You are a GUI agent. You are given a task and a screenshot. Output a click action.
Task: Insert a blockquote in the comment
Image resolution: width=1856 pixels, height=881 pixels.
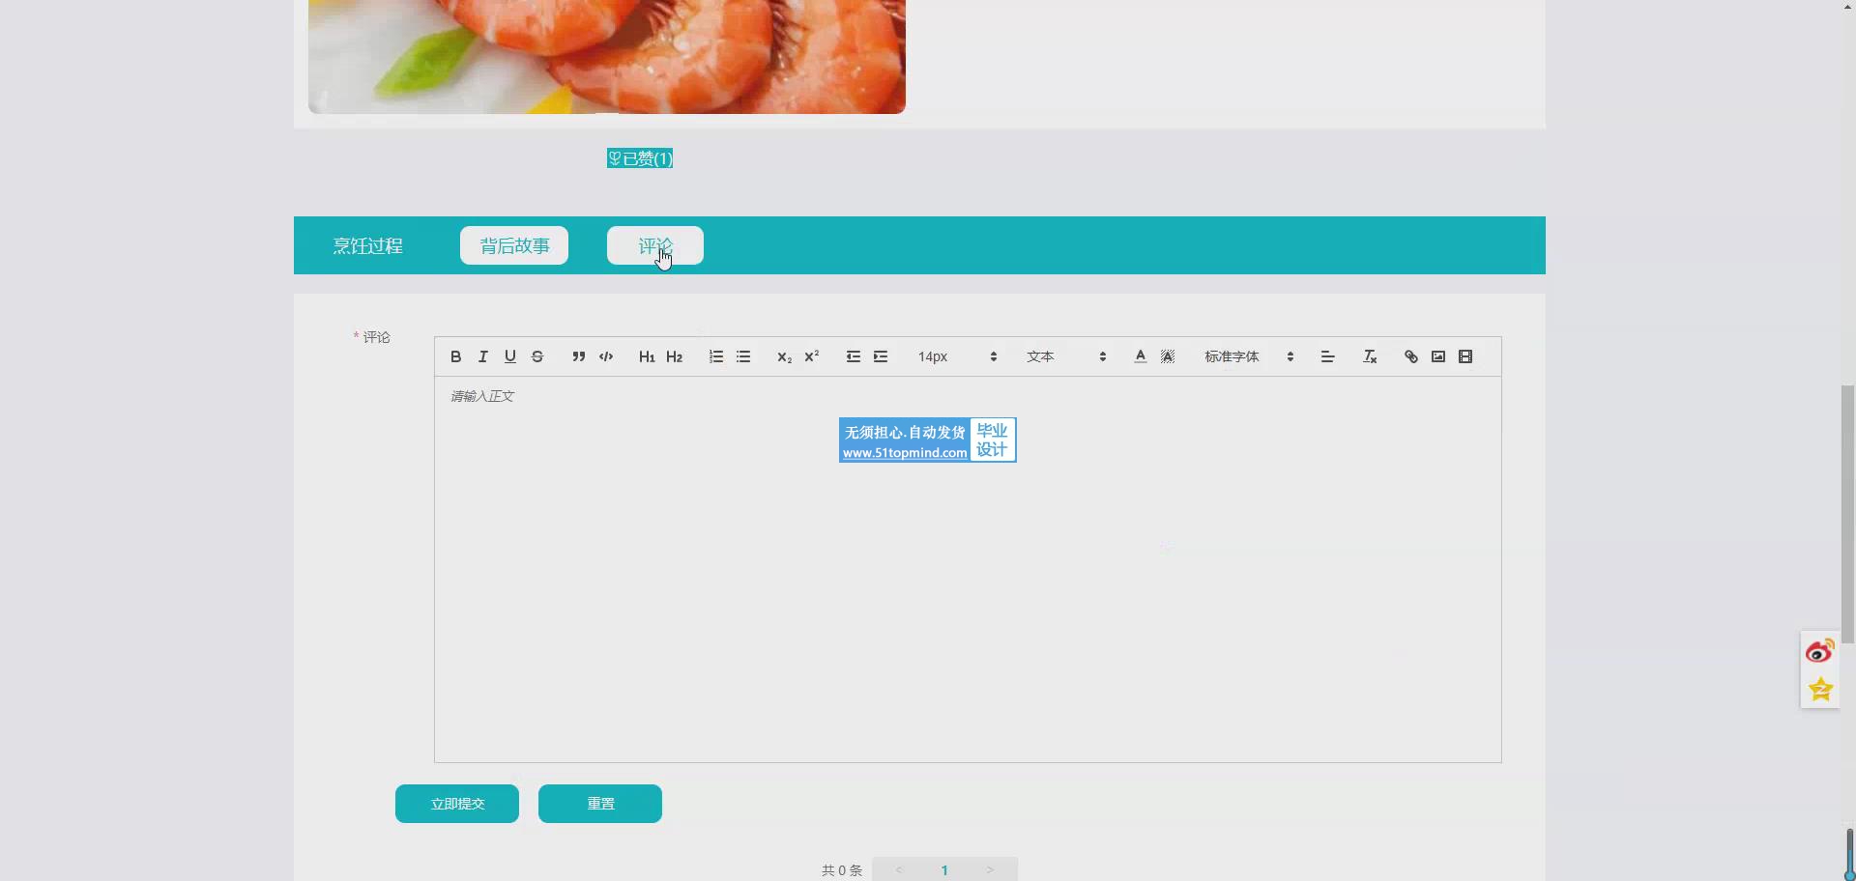(578, 356)
